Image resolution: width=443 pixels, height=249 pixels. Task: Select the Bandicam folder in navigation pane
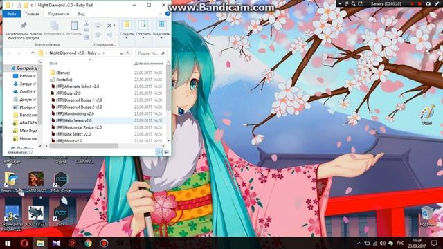pos(26,116)
